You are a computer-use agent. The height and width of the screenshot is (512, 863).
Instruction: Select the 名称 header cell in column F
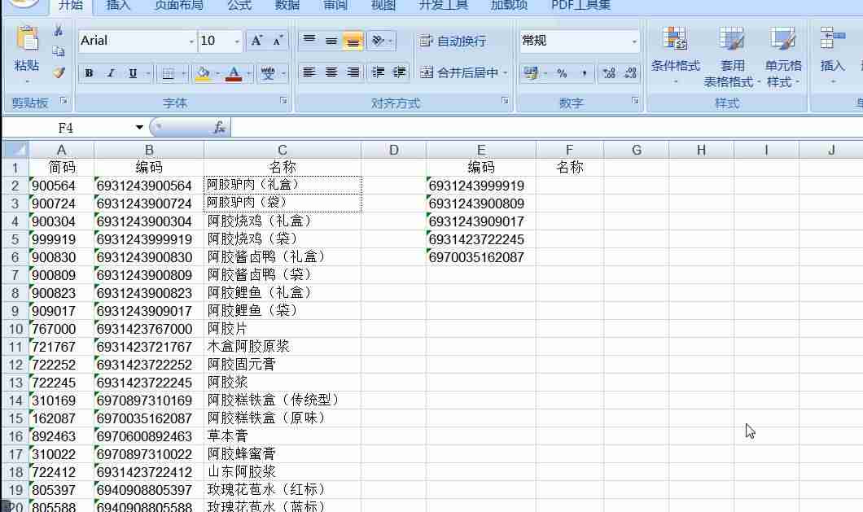[570, 168]
